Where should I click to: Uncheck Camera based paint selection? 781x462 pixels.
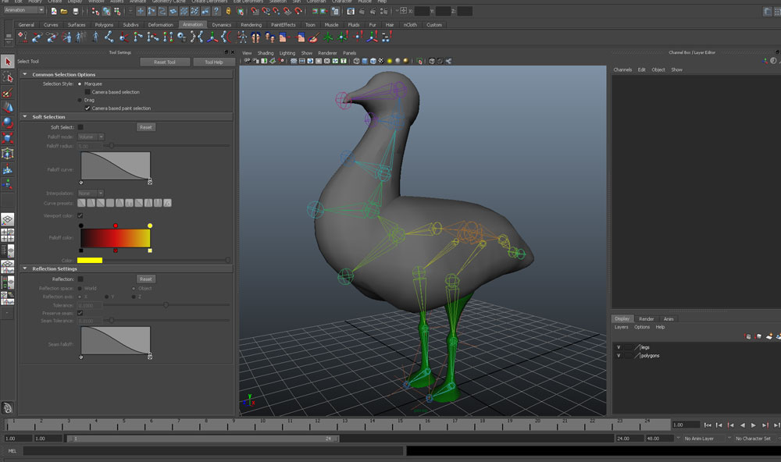click(87, 108)
